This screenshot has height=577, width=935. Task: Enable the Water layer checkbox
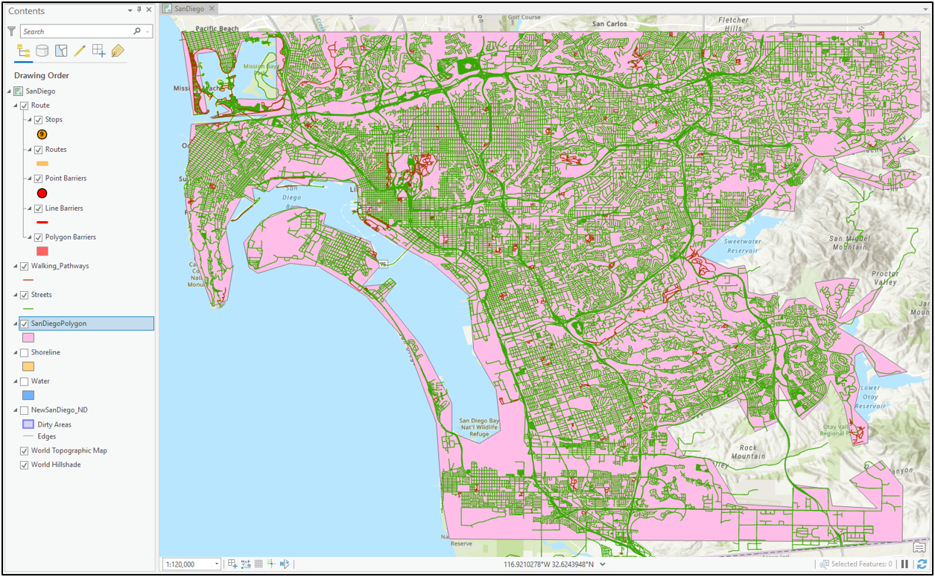point(25,381)
